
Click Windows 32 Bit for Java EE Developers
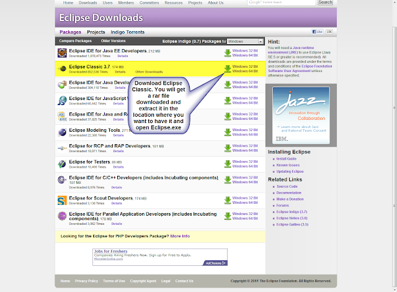pos(245,51)
